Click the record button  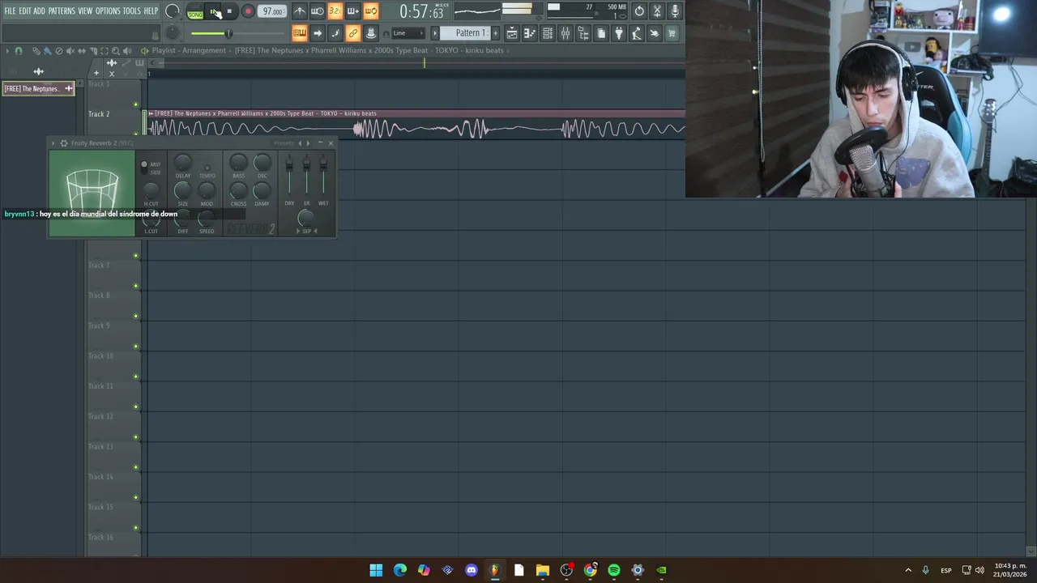[x=249, y=11]
